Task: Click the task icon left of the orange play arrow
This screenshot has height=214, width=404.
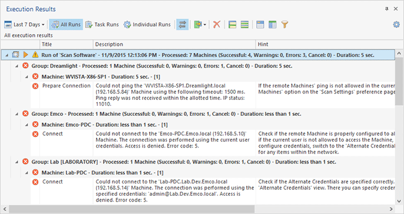Action: (x=15, y=55)
